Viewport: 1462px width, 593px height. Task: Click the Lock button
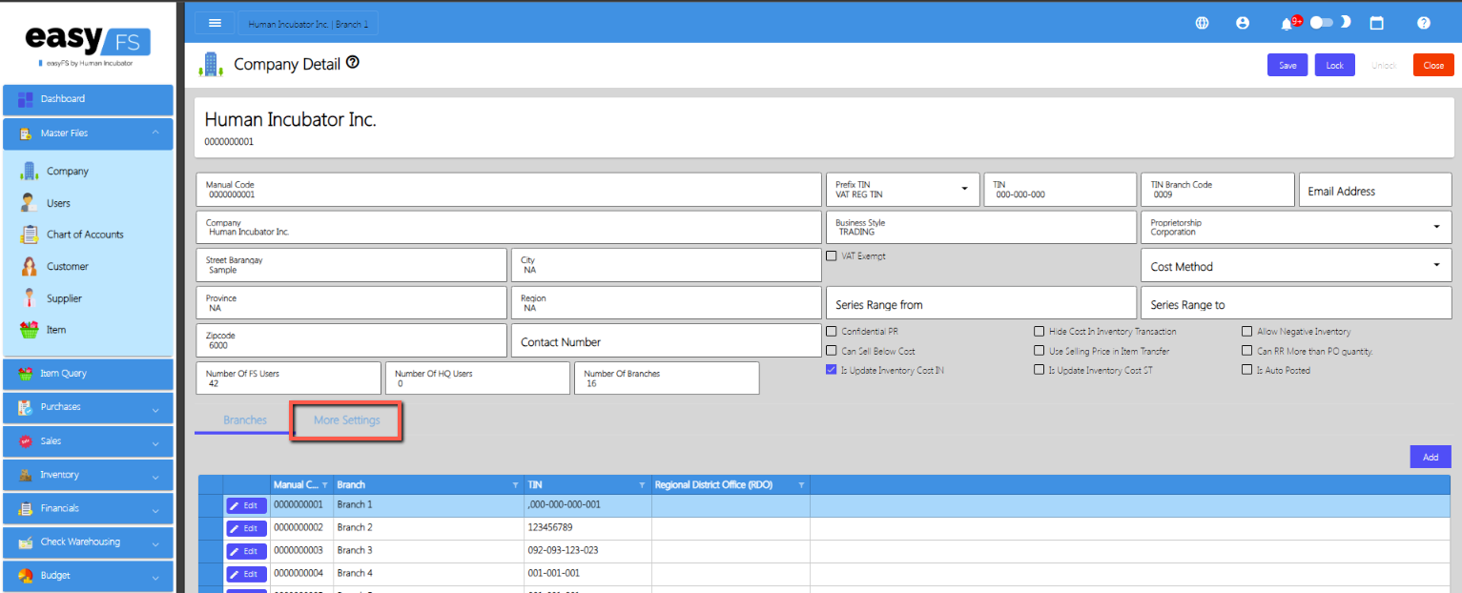coord(1335,66)
